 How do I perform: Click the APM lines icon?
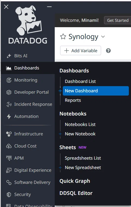tap(9, 158)
